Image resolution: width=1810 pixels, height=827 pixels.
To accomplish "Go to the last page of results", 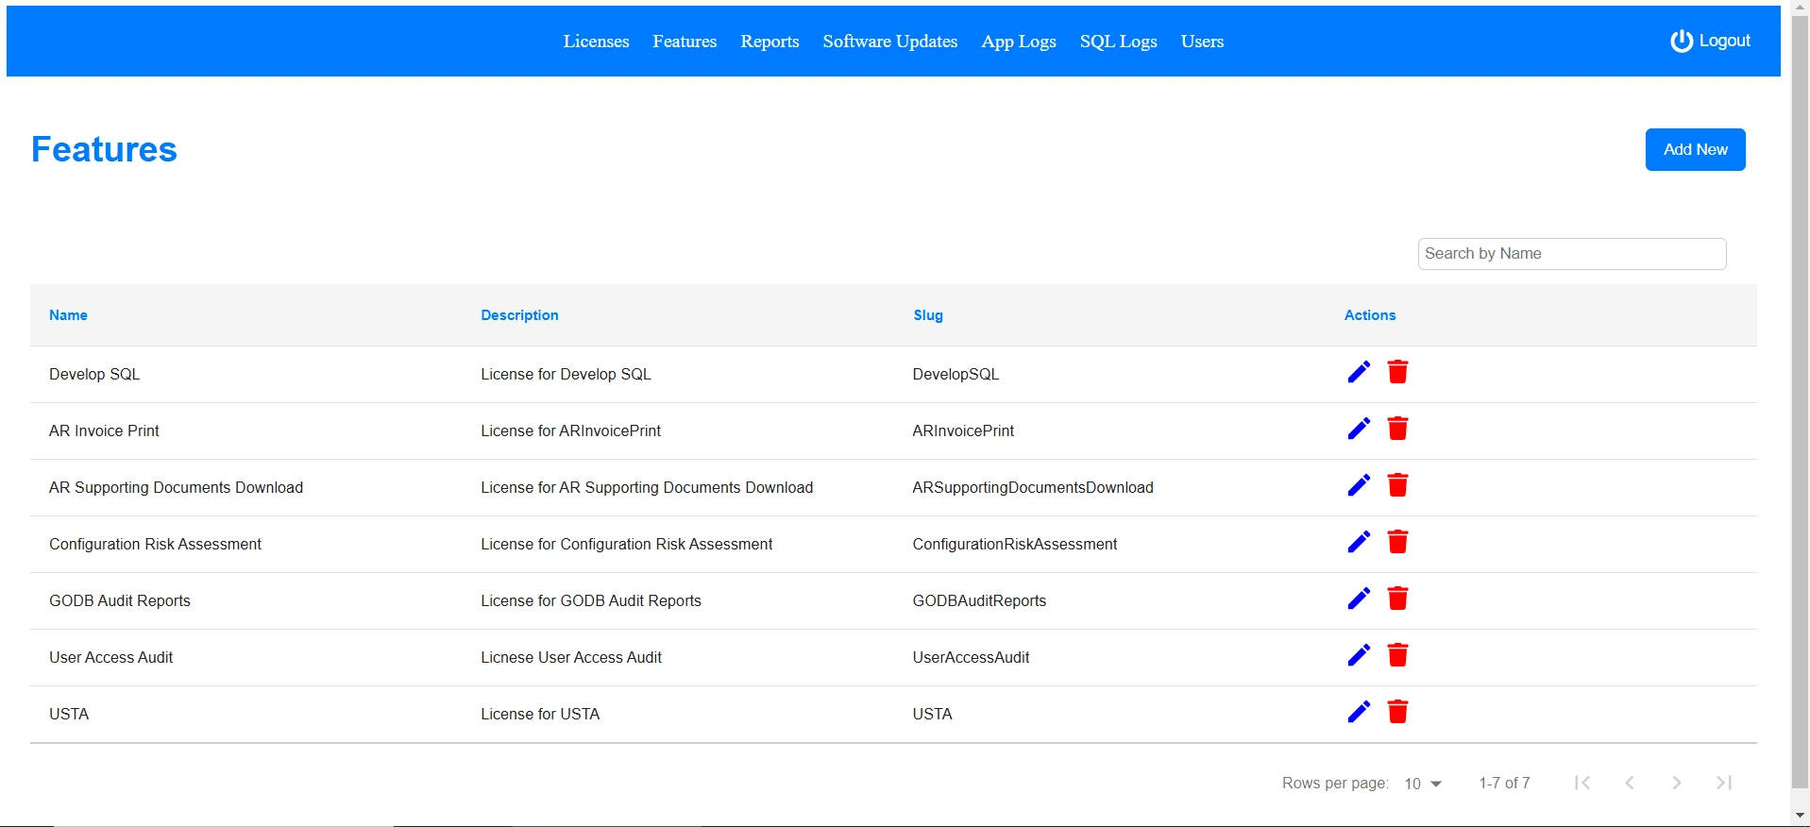I will pos(1723,783).
